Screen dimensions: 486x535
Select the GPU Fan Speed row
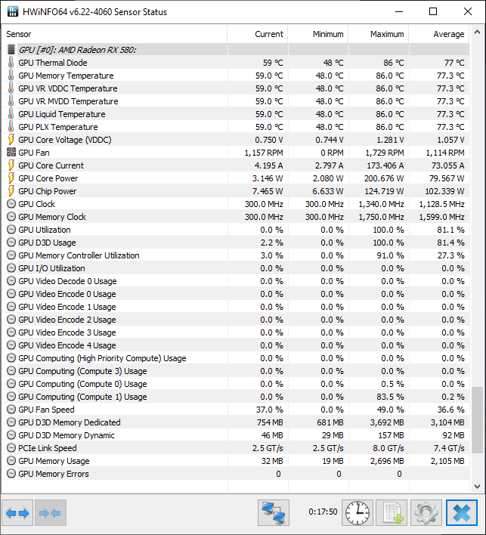[236, 410]
